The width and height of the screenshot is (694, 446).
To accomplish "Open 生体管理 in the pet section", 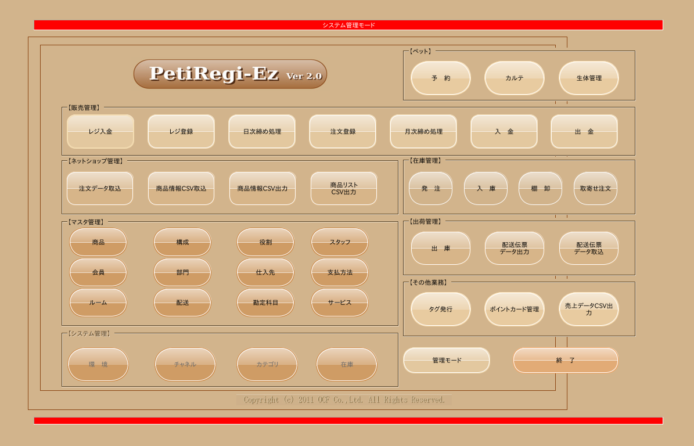I will click(589, 78).
